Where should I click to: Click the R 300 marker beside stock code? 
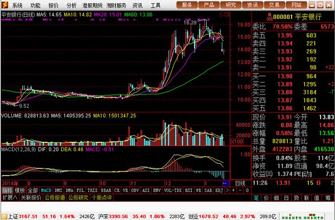point(270,17)
